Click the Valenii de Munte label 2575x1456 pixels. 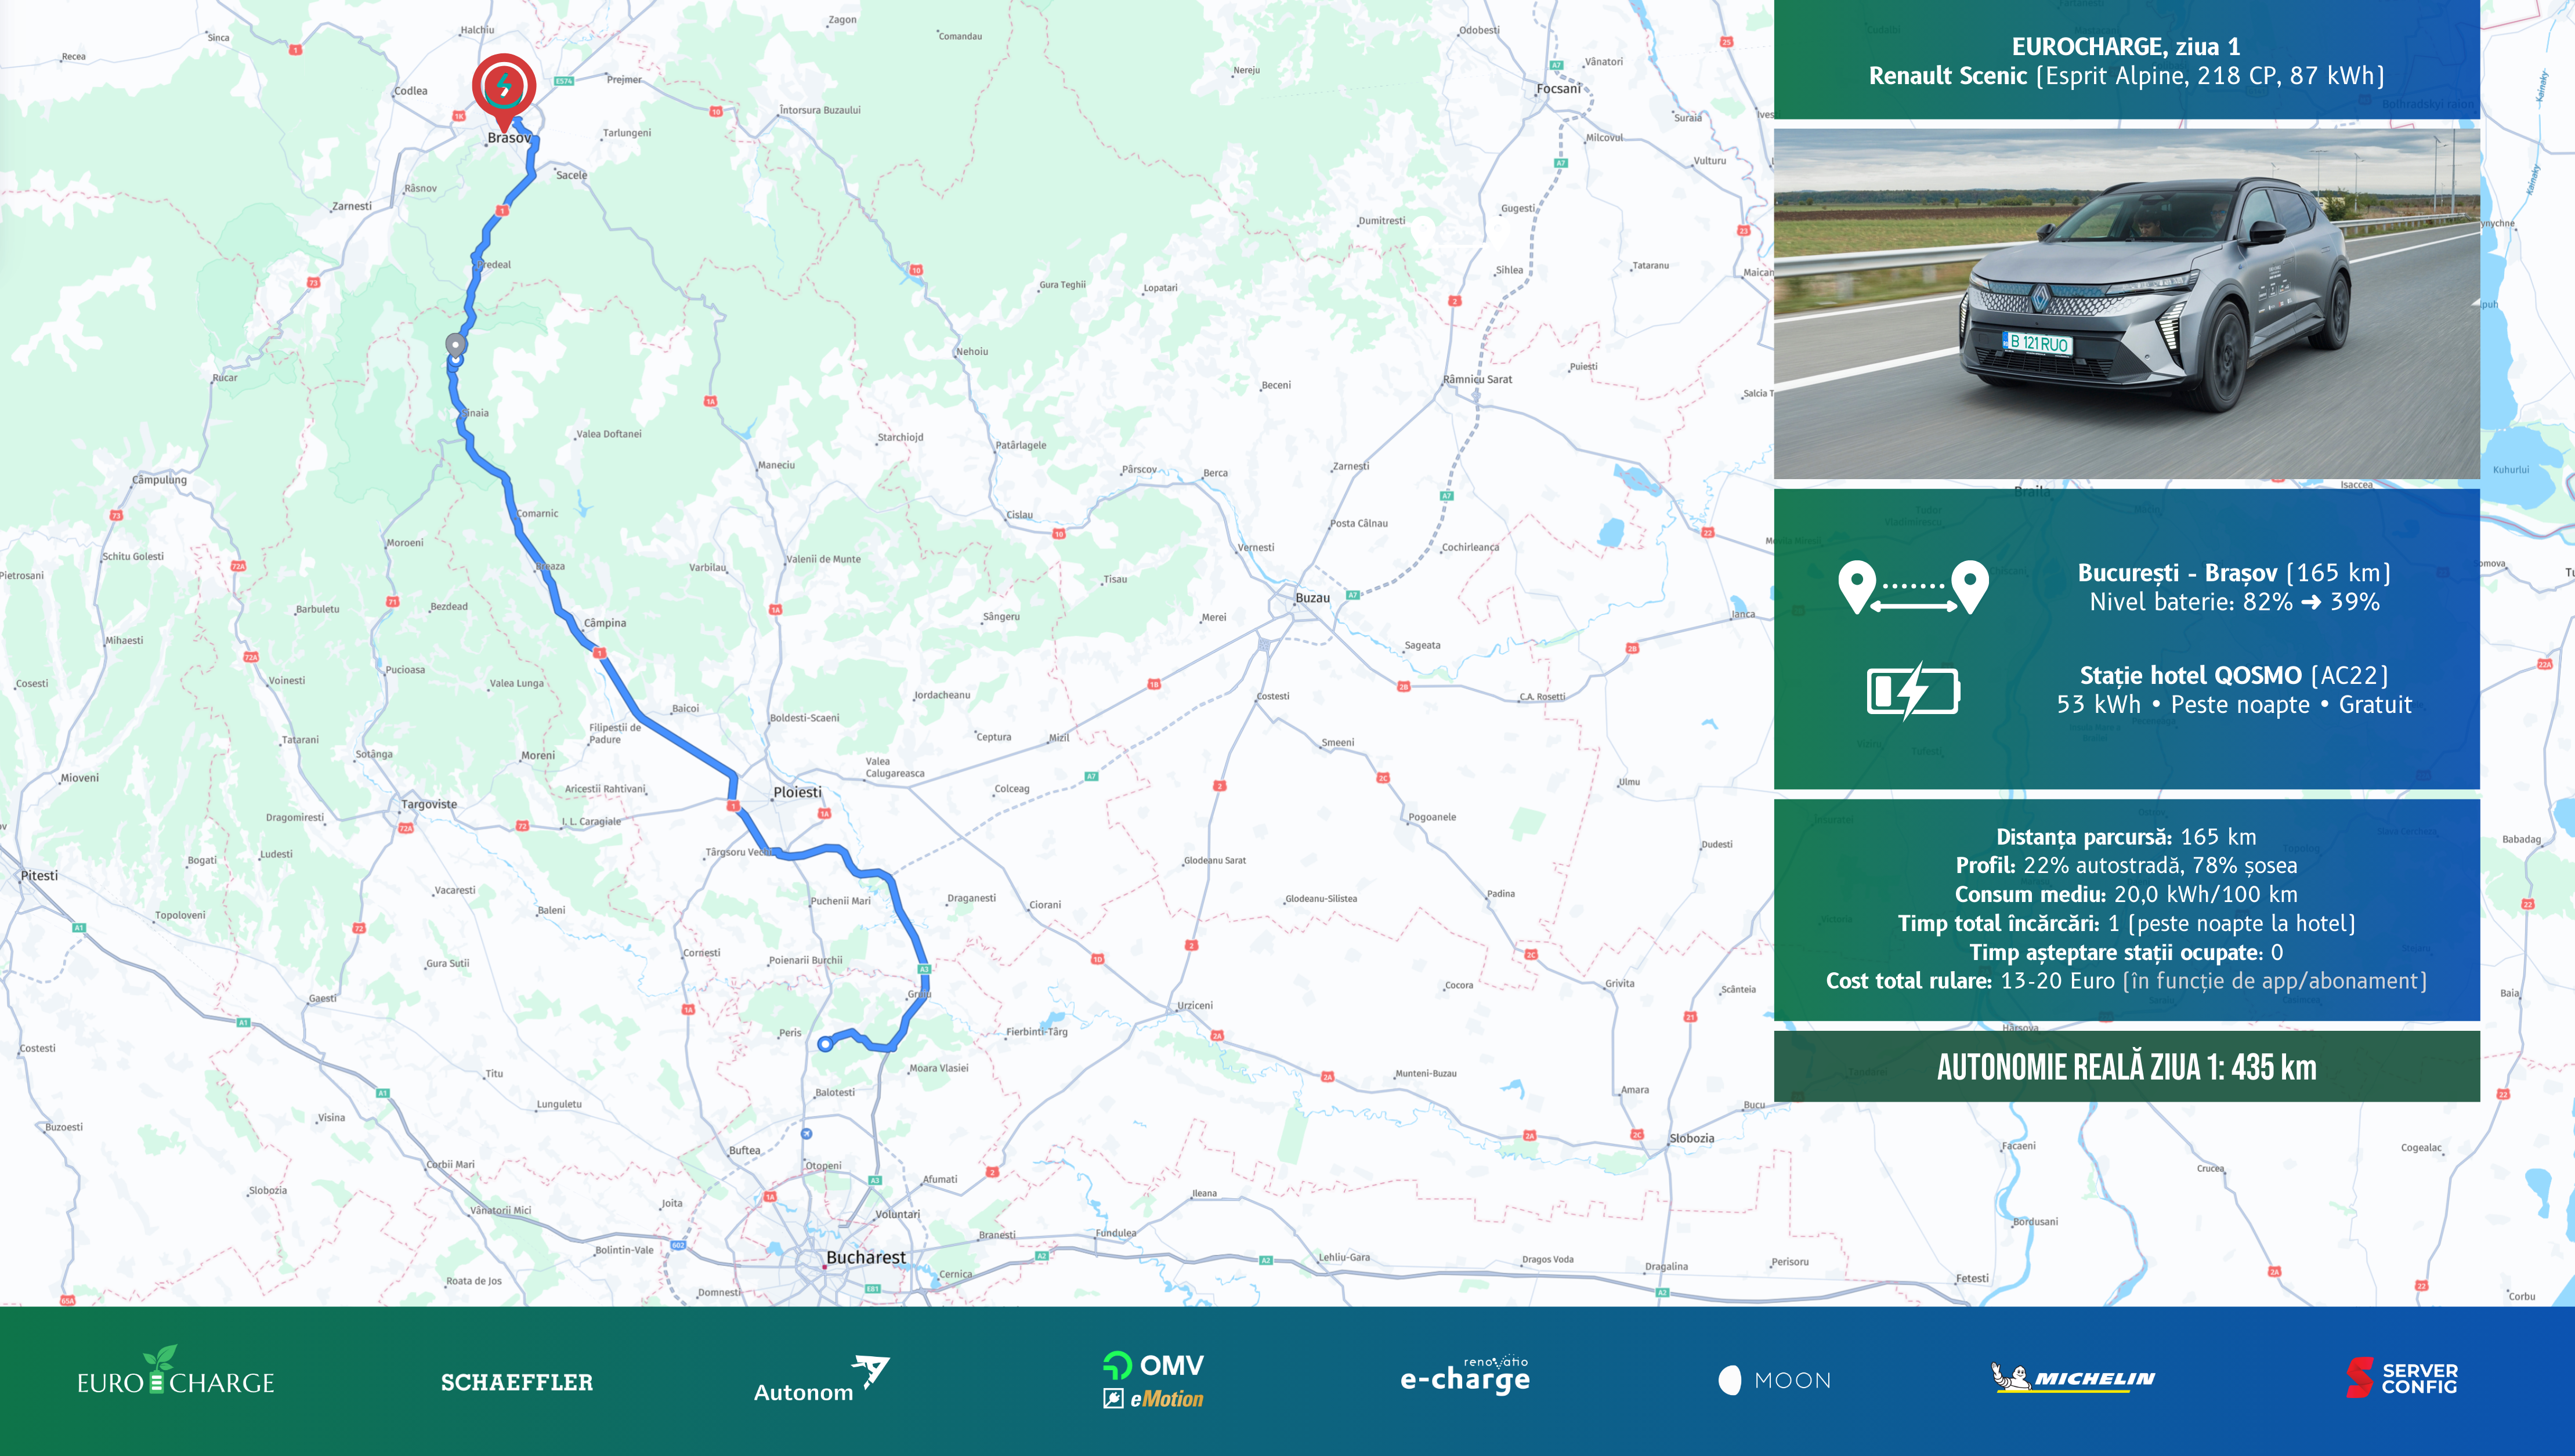823,560
